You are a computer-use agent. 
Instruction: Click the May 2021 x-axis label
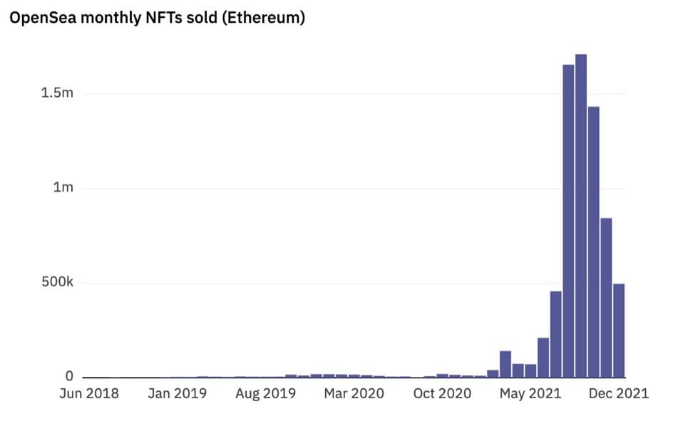530,393
